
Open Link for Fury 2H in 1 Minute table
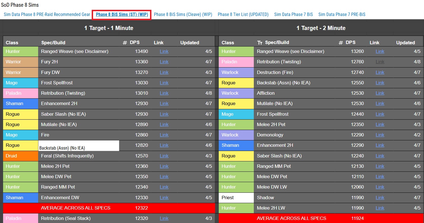tap(164, 62)
